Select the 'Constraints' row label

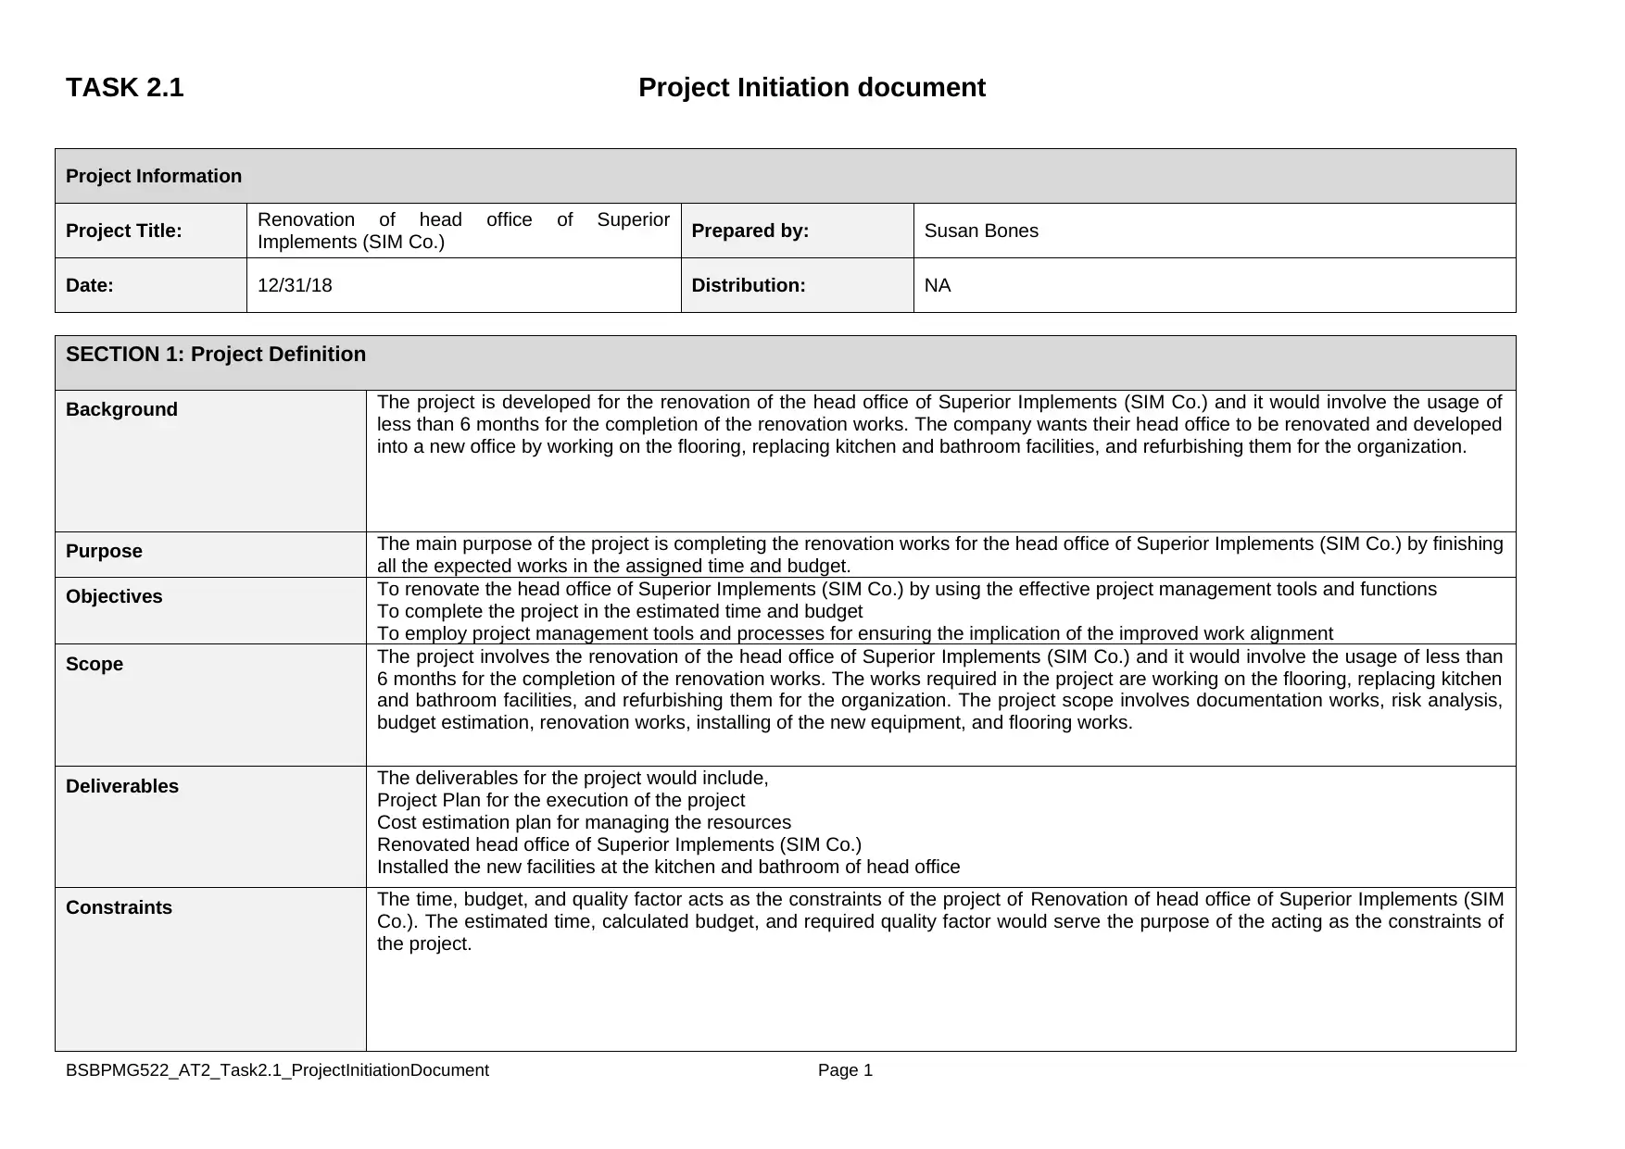pos(119,907)
